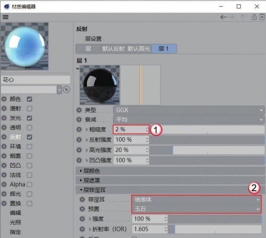Click the new panel plus icon

pyautogui.click(x=262, y=17)
